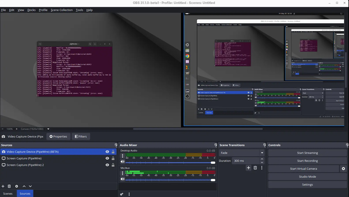349x197 pixels.
Task: Switch to the Sources tab
Action: pos(25,194)
